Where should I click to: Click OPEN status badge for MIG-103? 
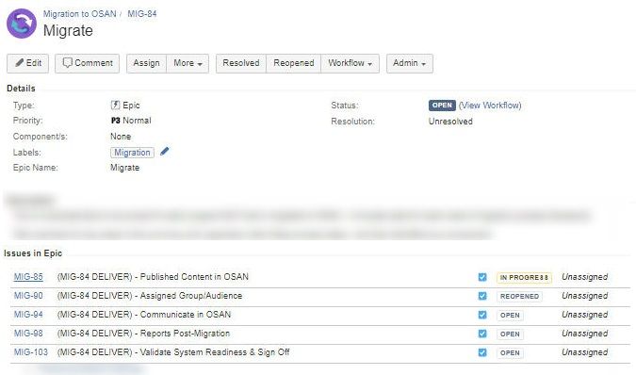pos(510,353)
